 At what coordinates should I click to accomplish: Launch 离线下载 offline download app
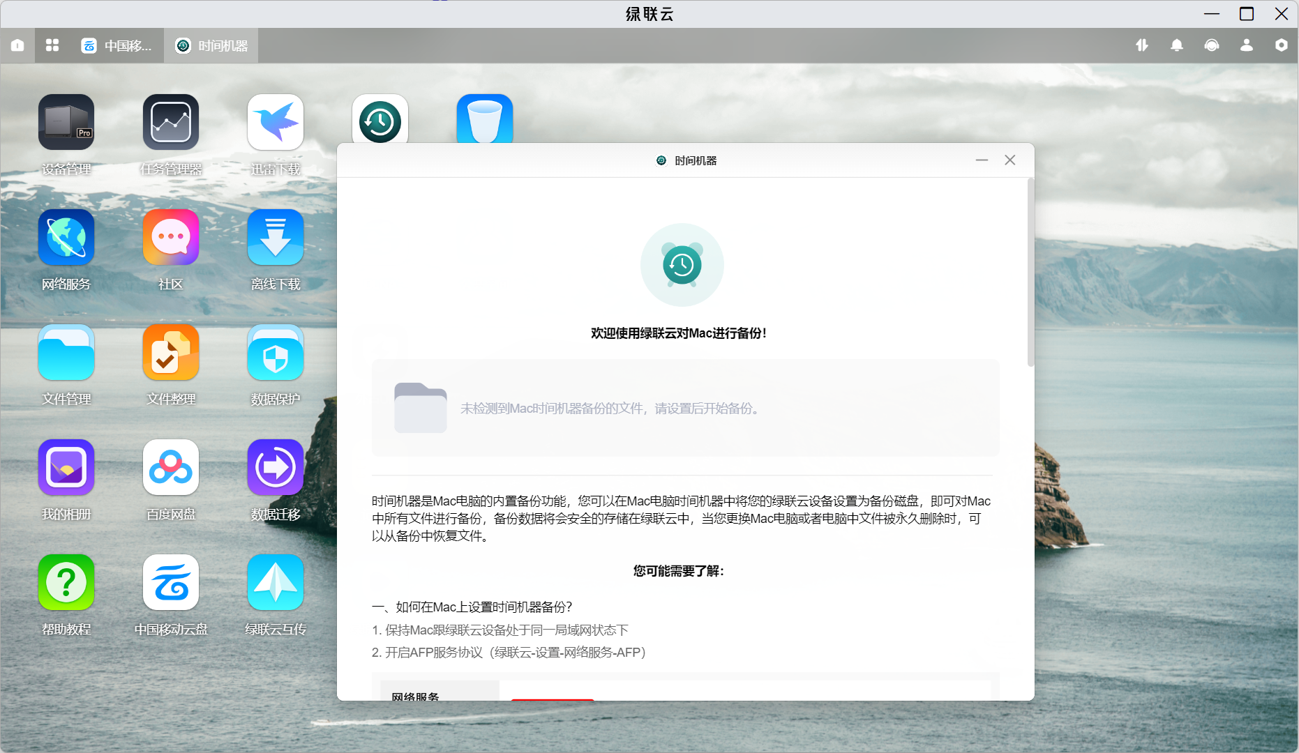276,238
